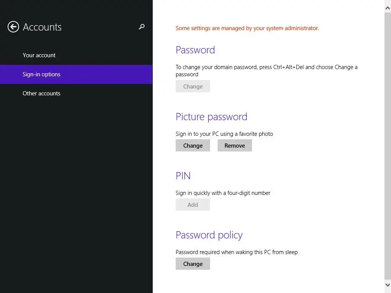Click the scrollbar down arrow
Viewport: 391px width, 293px height.
tap(388, 285)
